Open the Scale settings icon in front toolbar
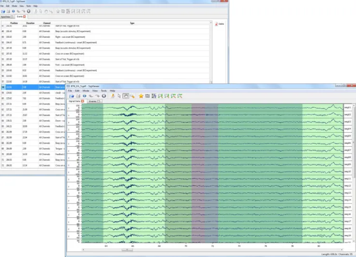Image resolution: width=356 pixels, height=257 pixels. pyautogui.click(x=154, y=96)
